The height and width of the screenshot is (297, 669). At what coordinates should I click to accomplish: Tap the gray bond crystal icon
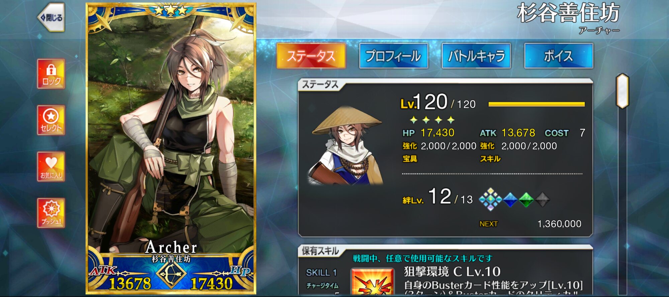(x=543, y=200)
